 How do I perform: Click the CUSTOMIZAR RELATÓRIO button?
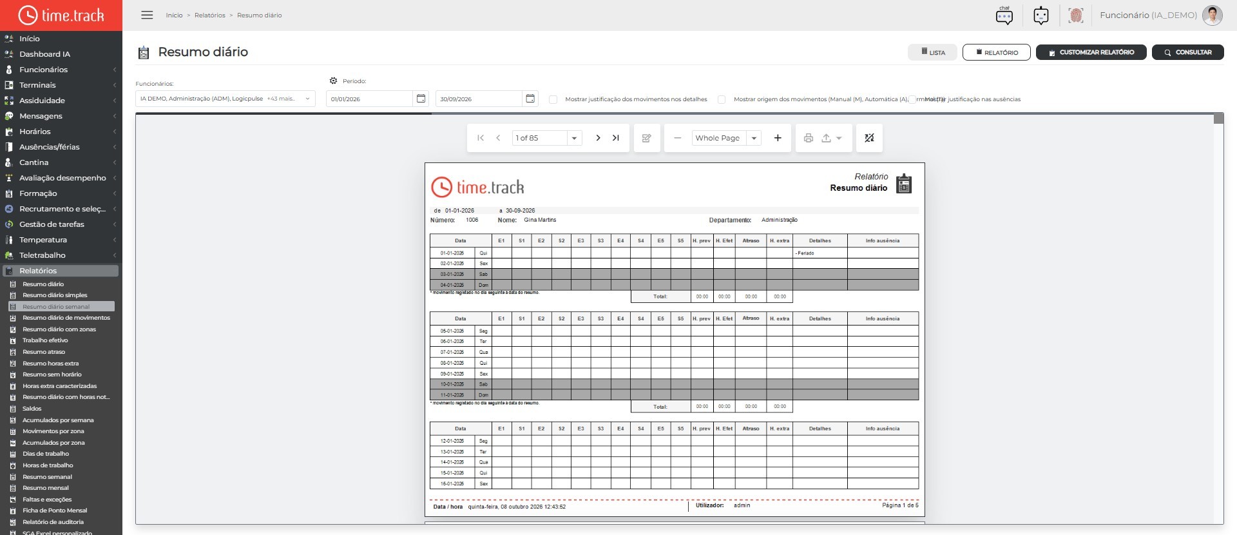(x=1091, y=52)
